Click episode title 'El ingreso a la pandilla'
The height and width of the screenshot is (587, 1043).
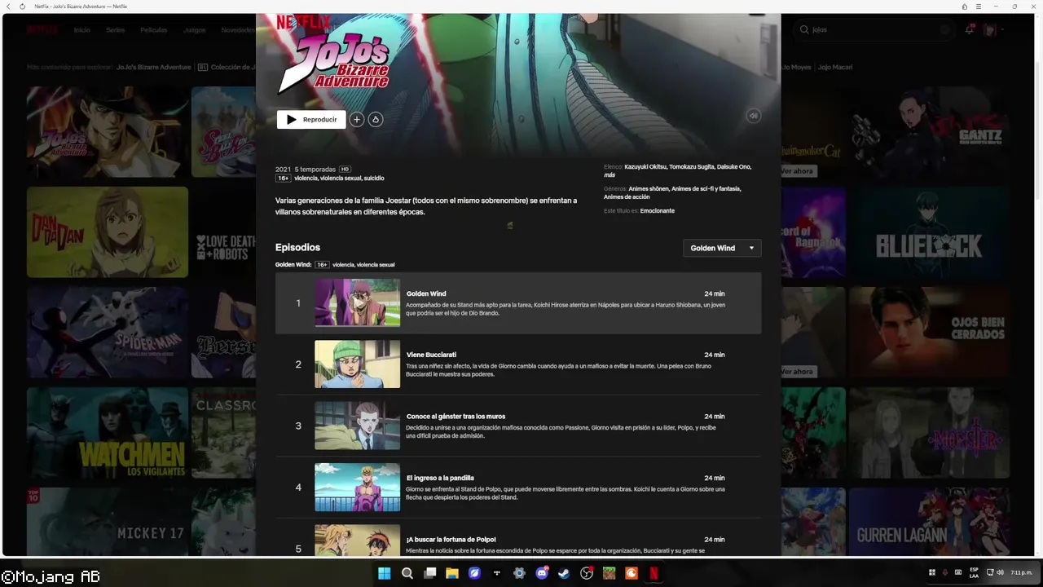click(x=440, y=478)
